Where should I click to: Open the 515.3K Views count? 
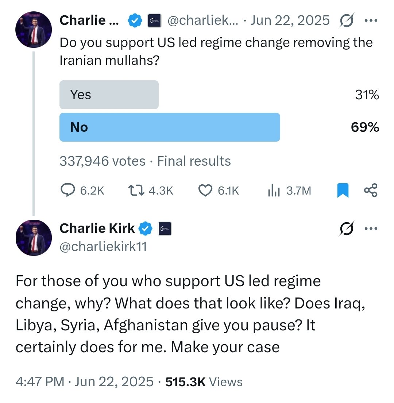(x=204, y=382)
